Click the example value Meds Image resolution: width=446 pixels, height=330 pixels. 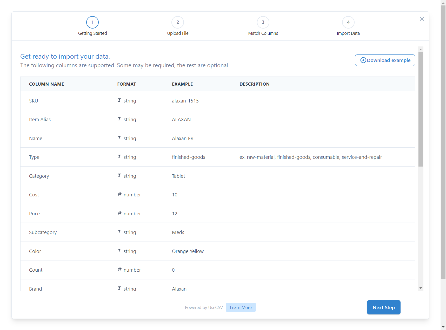pos(178,232)
